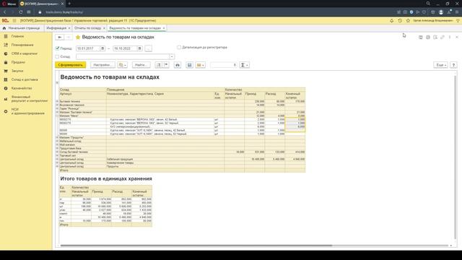This screenshot has height=260, width=462.
Task: Click the logged-in user name in the header
Action: pyautogui.click(x=432, y=21)
